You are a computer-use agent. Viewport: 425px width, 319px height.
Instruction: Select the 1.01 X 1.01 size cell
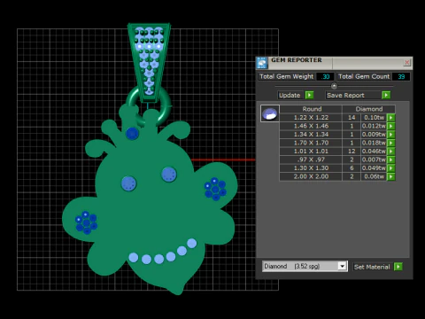311,152
